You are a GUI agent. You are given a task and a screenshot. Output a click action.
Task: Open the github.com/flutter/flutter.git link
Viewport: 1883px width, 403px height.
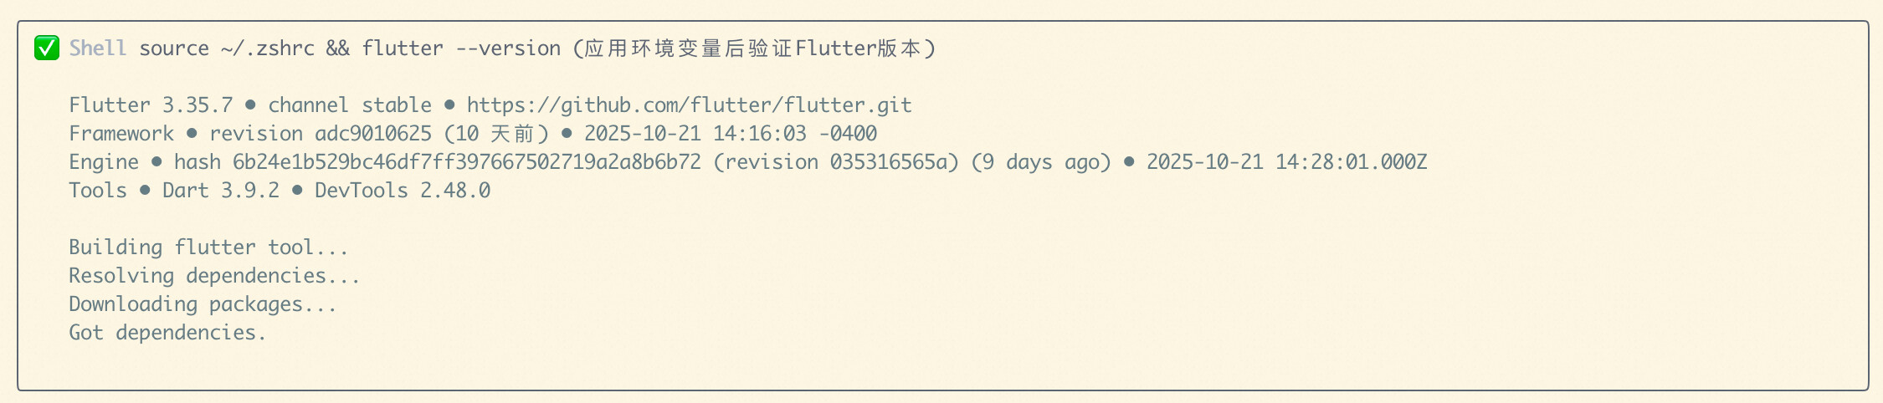pos(689,105)
